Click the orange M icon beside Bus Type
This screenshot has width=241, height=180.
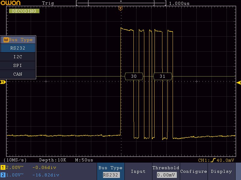pos(6,40)
